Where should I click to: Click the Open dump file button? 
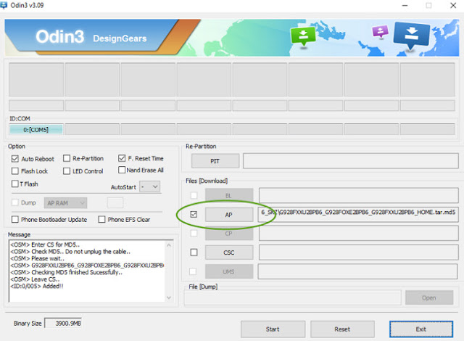click(x=429, y=297)
